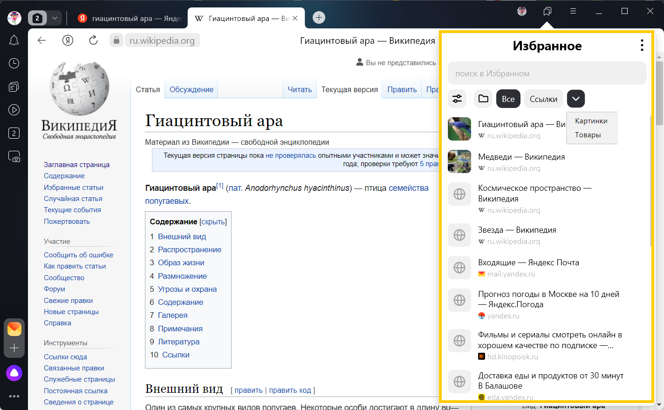This screenshot has height=410, width=664.
Task: Click the Wikipedia globe logo
Action: (79, 88)
